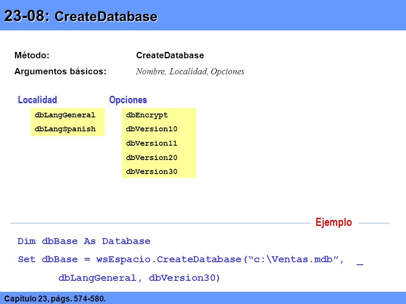This screenshot has width=406, height=304.
Task: Click the code line "dbLangGeneral, dbVersion30)"
Action: (x=139, y=278)
